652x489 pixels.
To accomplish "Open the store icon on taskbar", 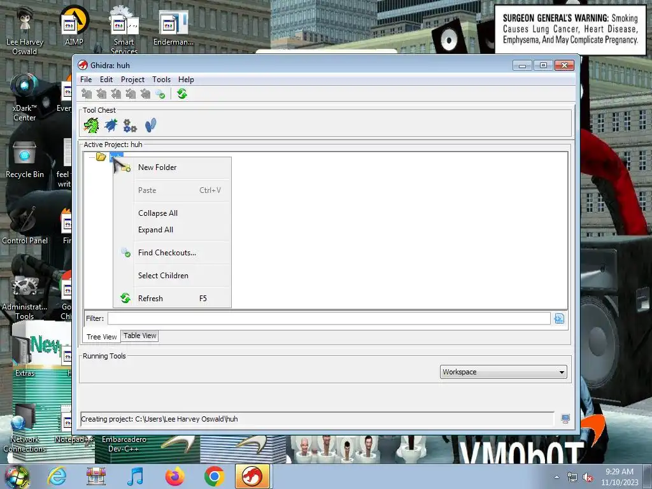I will coord(96,476).
